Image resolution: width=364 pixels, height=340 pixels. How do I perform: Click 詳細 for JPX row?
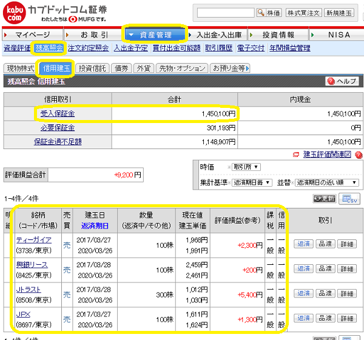coord(347,318)
